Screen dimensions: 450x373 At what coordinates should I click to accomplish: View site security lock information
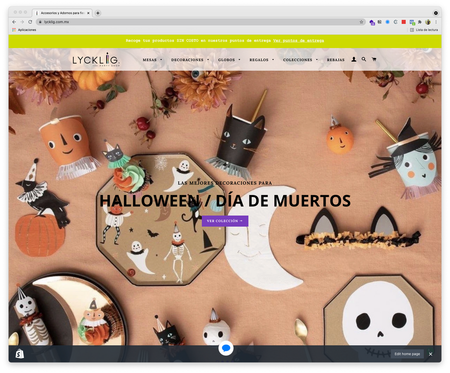(40, 22)
